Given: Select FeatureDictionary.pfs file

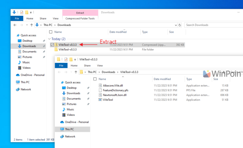Looking at the screenshot, I should (115, 90).
